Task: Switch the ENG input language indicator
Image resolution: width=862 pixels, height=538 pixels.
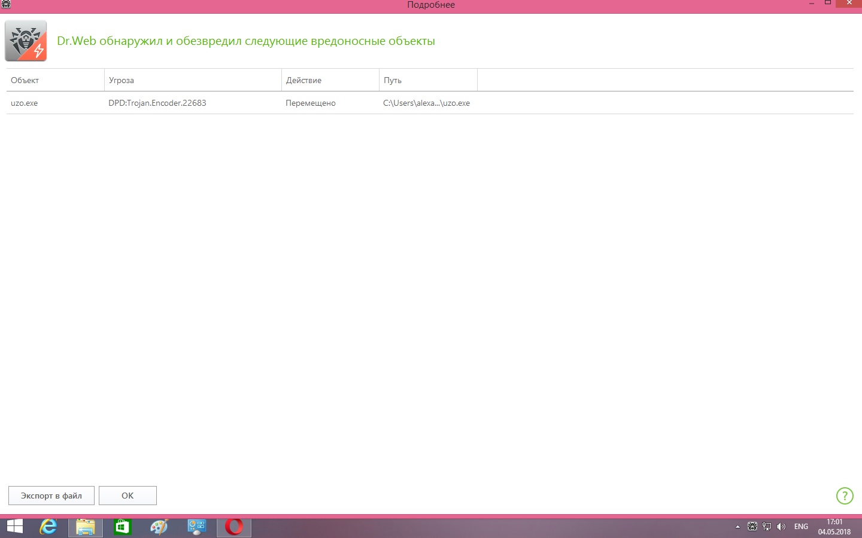Action: click(x=801, y=527)
